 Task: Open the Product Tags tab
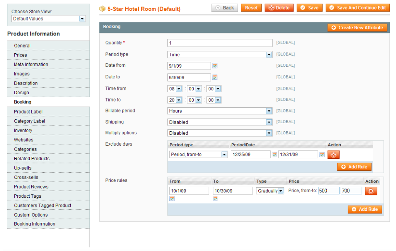(x=48, y=196)
